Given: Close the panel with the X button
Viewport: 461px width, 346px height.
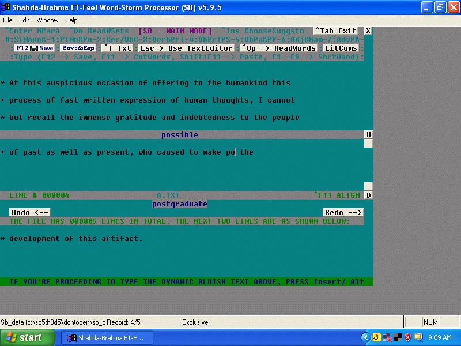Looking at the screenshot, I should pyautogui.click(x=368, y=31).
